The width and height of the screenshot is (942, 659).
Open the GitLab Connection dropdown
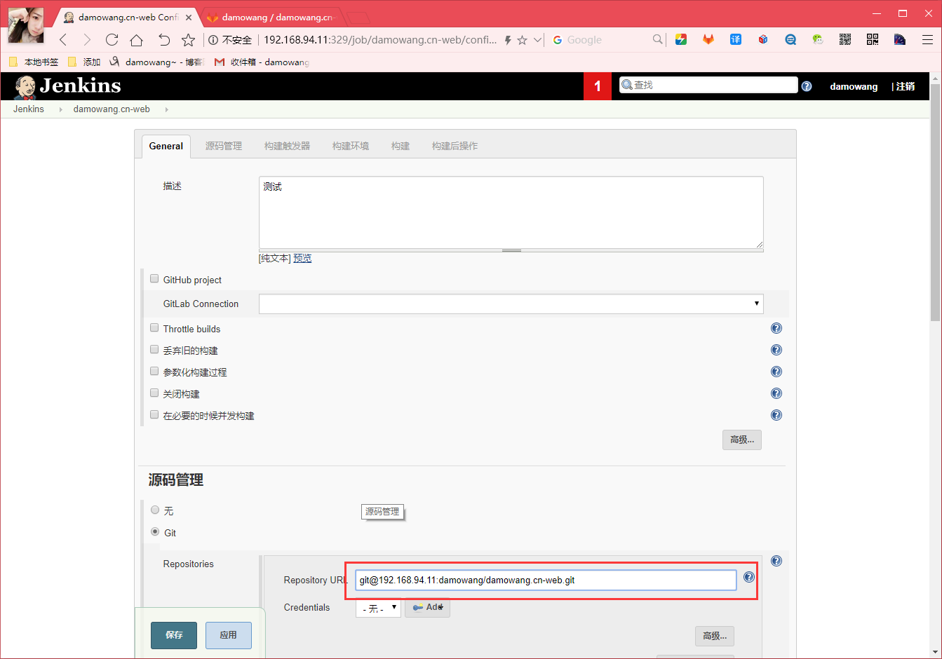point(511,304)
